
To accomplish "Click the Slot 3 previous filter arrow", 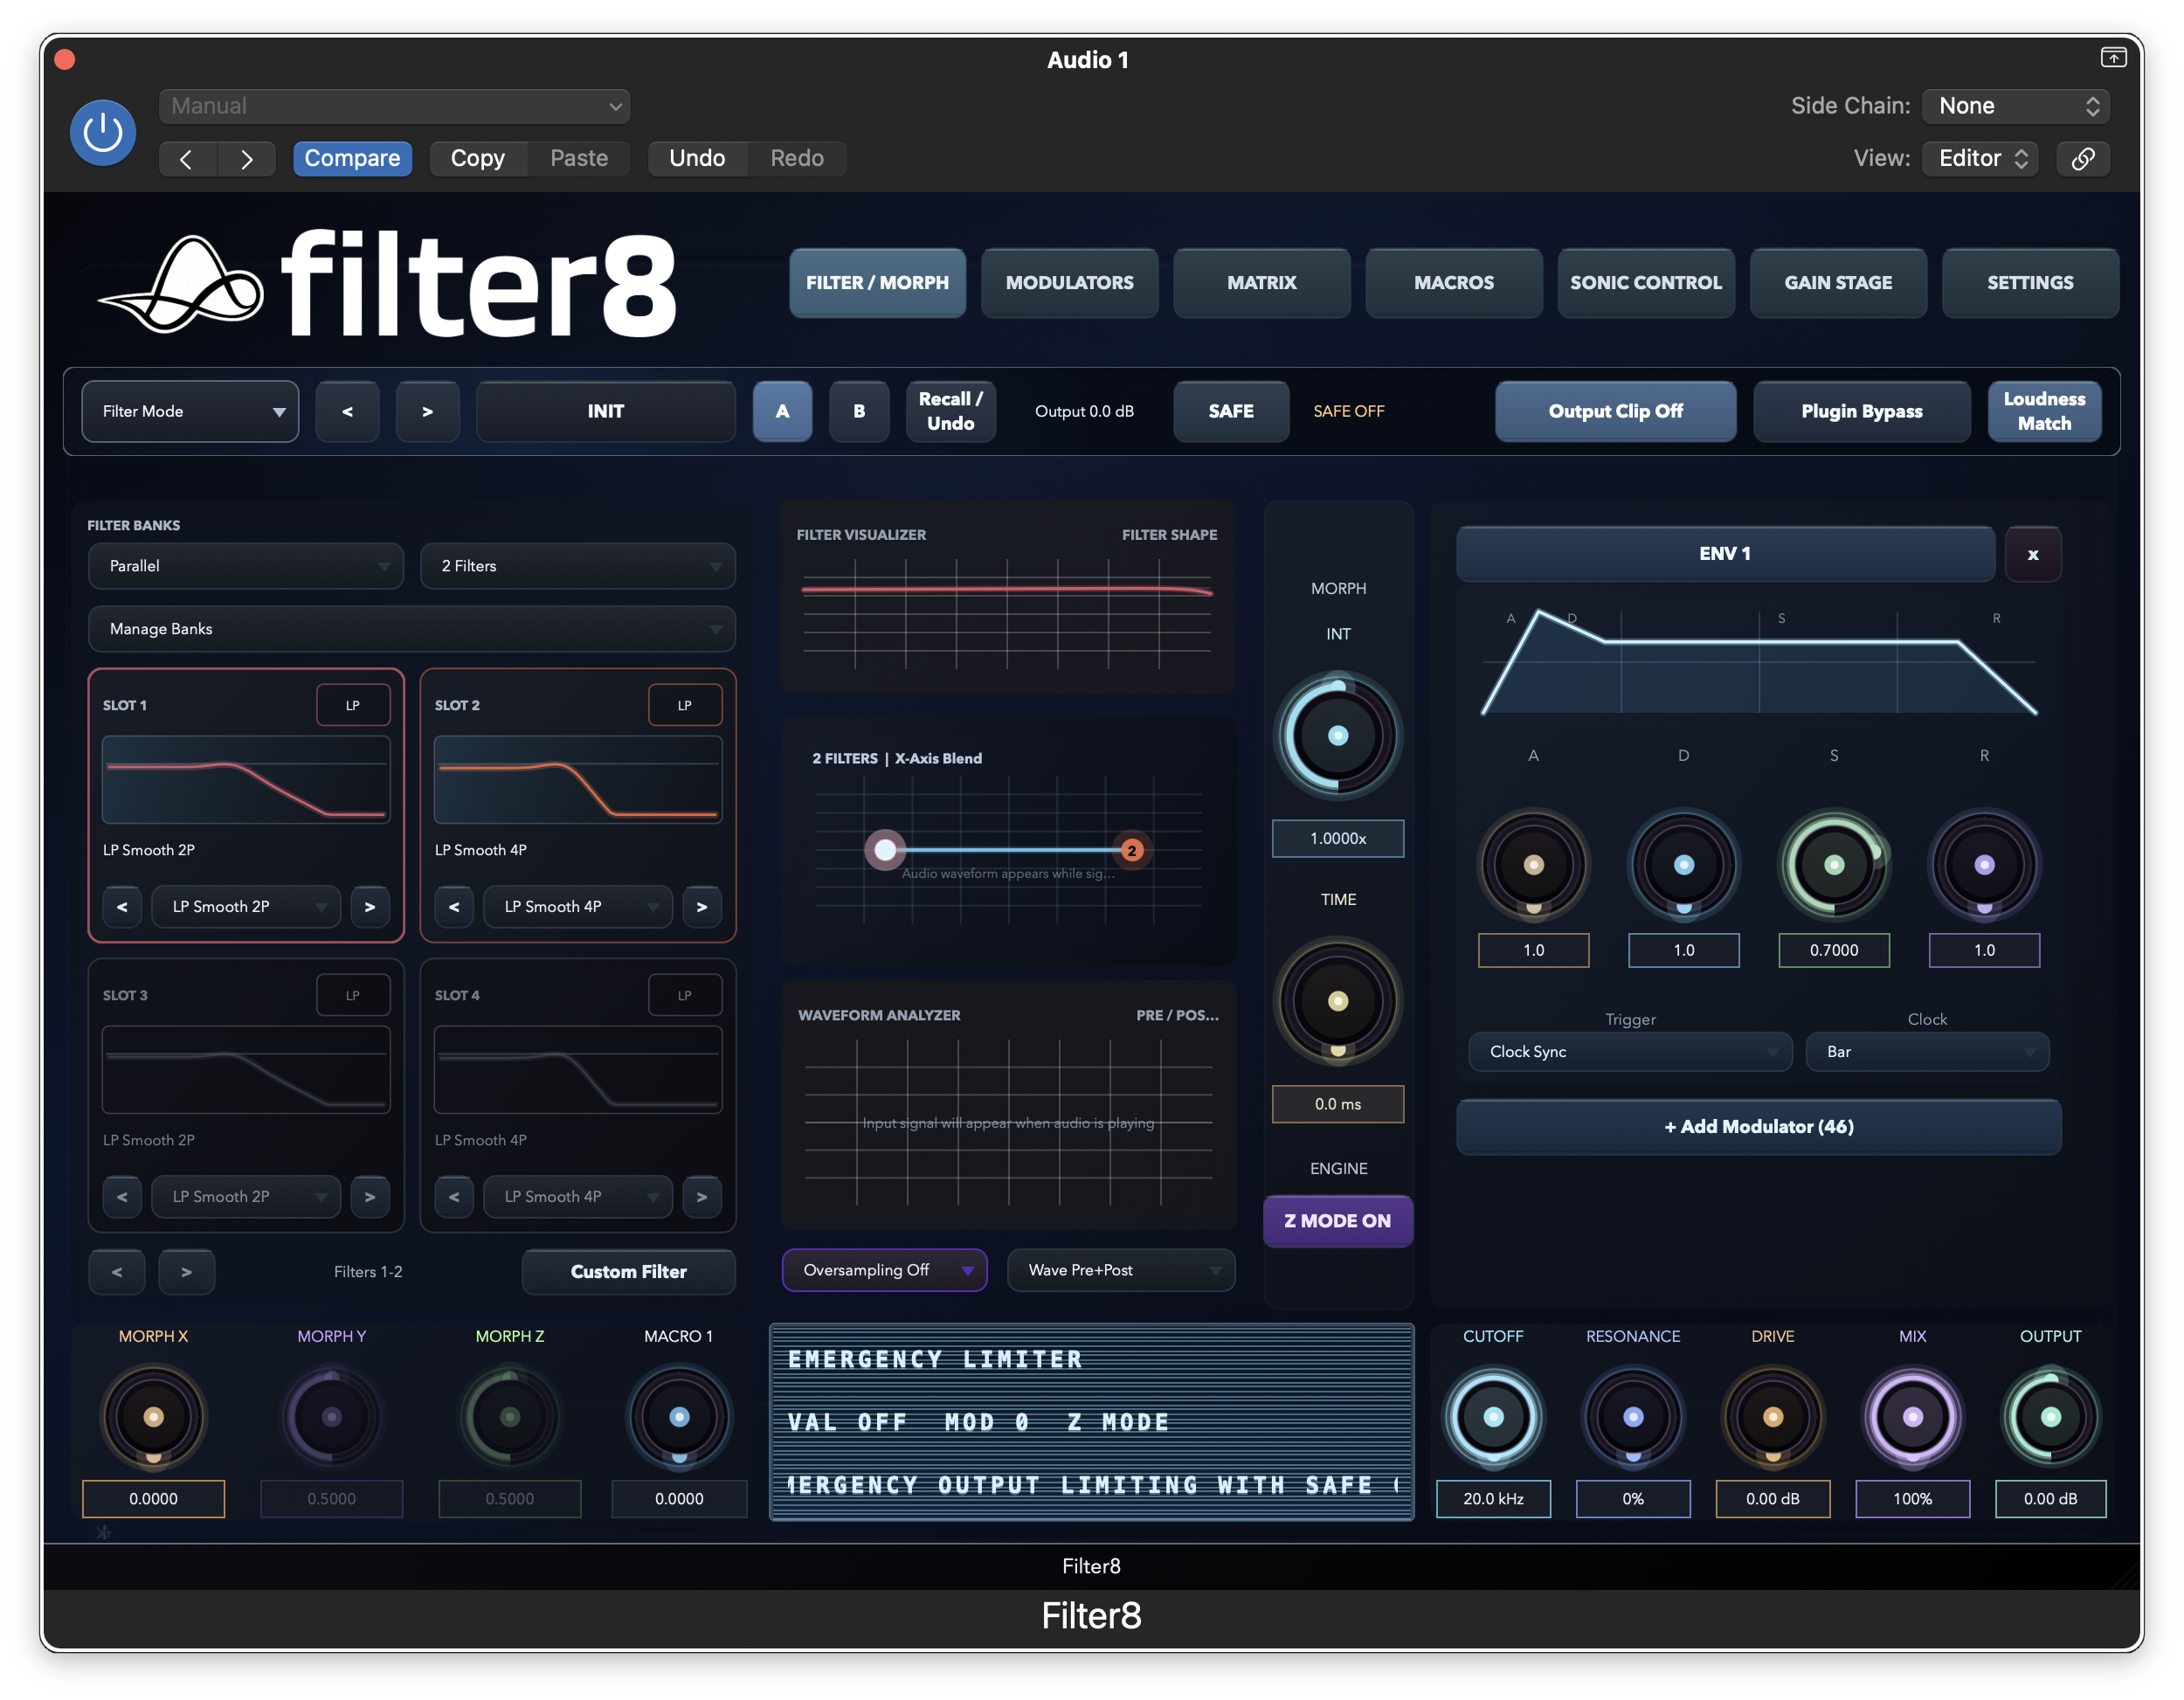I will pos(122,1196).
